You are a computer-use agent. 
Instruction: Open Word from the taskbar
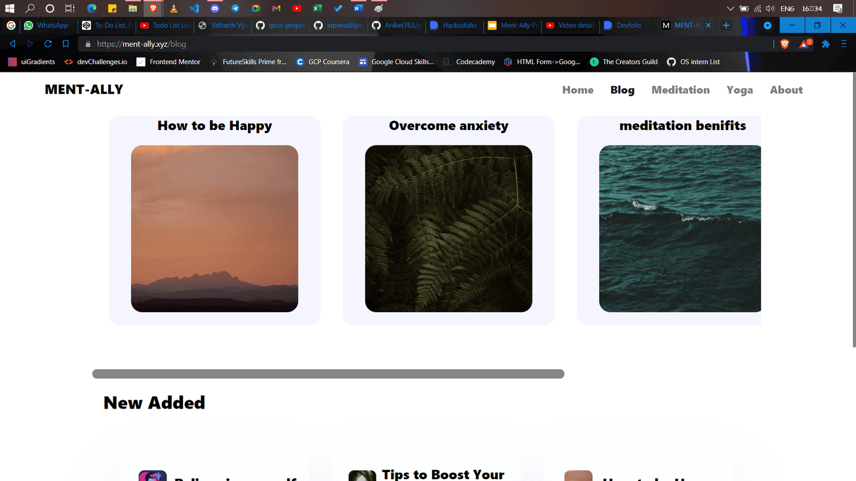click(x=358, y=8)
